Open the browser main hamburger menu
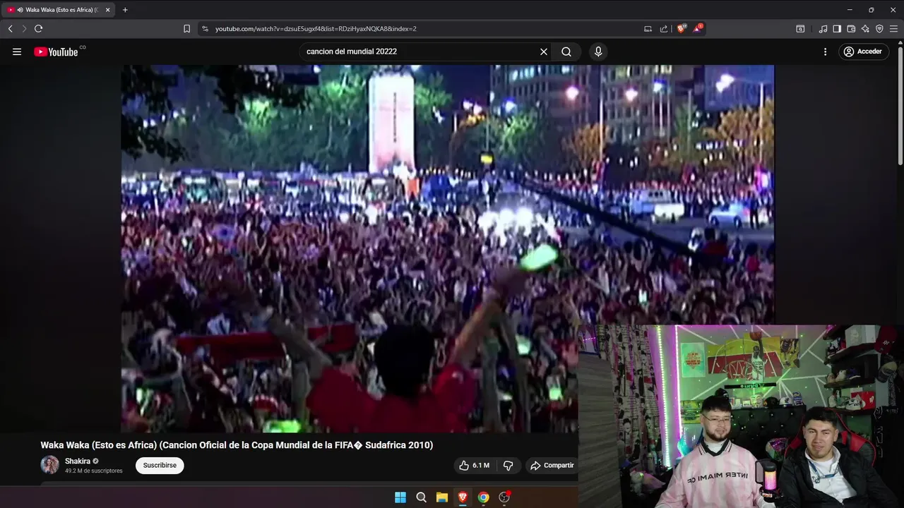The width and height of the screenshot is (904, 508). (x=894, y=29)
